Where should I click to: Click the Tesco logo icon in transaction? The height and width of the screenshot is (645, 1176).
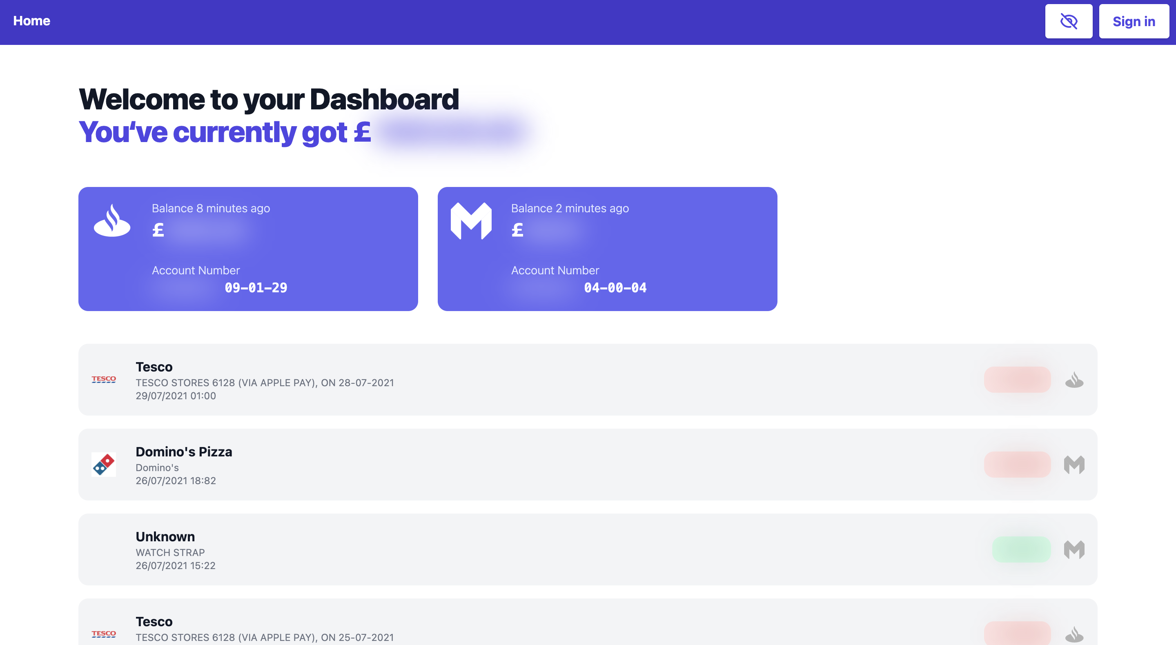pos(103,379)
